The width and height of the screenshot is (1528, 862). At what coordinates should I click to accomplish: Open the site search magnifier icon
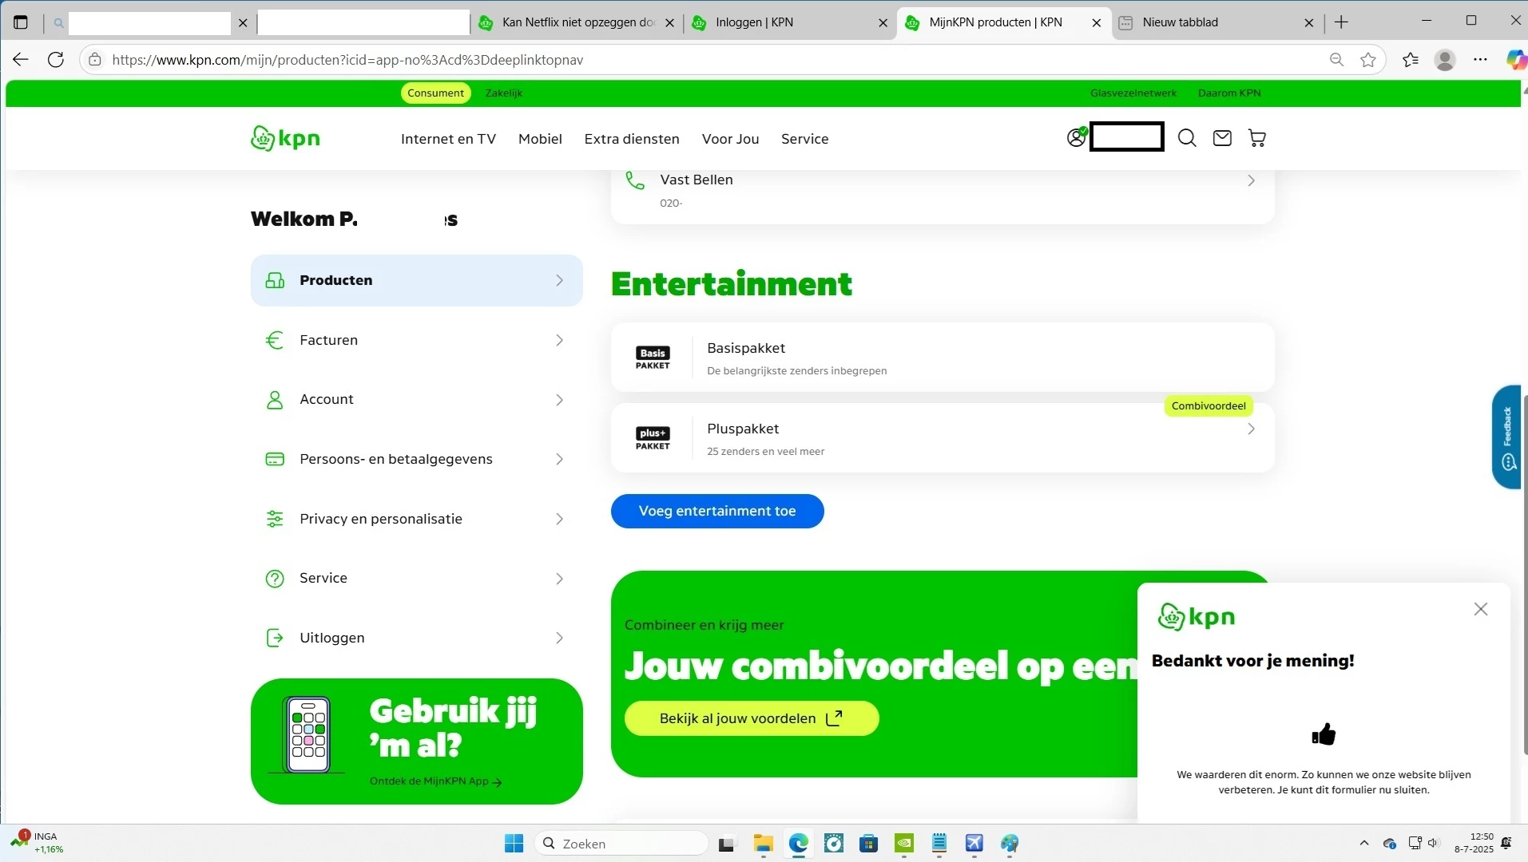pyautogui.click(x=1187, y=138)
